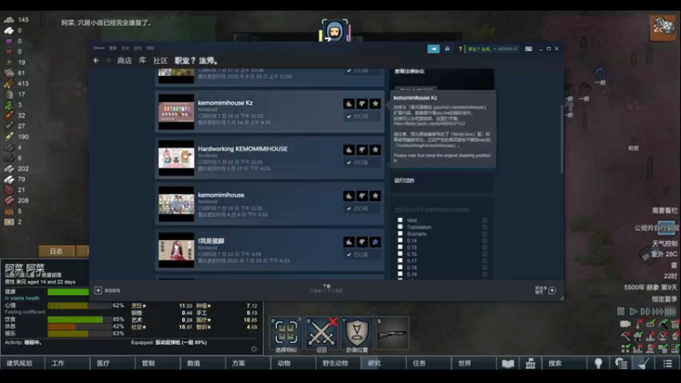The width and height of the screenshot is (681, 383).
Task: Click the 选择相似 select-similar command
Action: coord(286,334)
